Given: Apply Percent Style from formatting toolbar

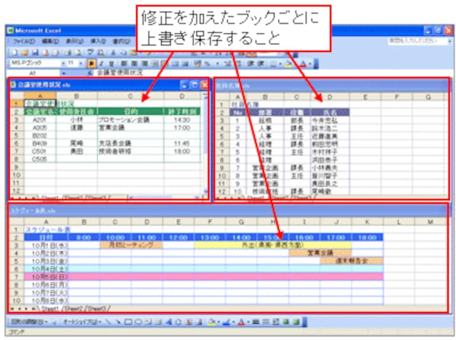Looking at the screenshot, I should [207, 63].
